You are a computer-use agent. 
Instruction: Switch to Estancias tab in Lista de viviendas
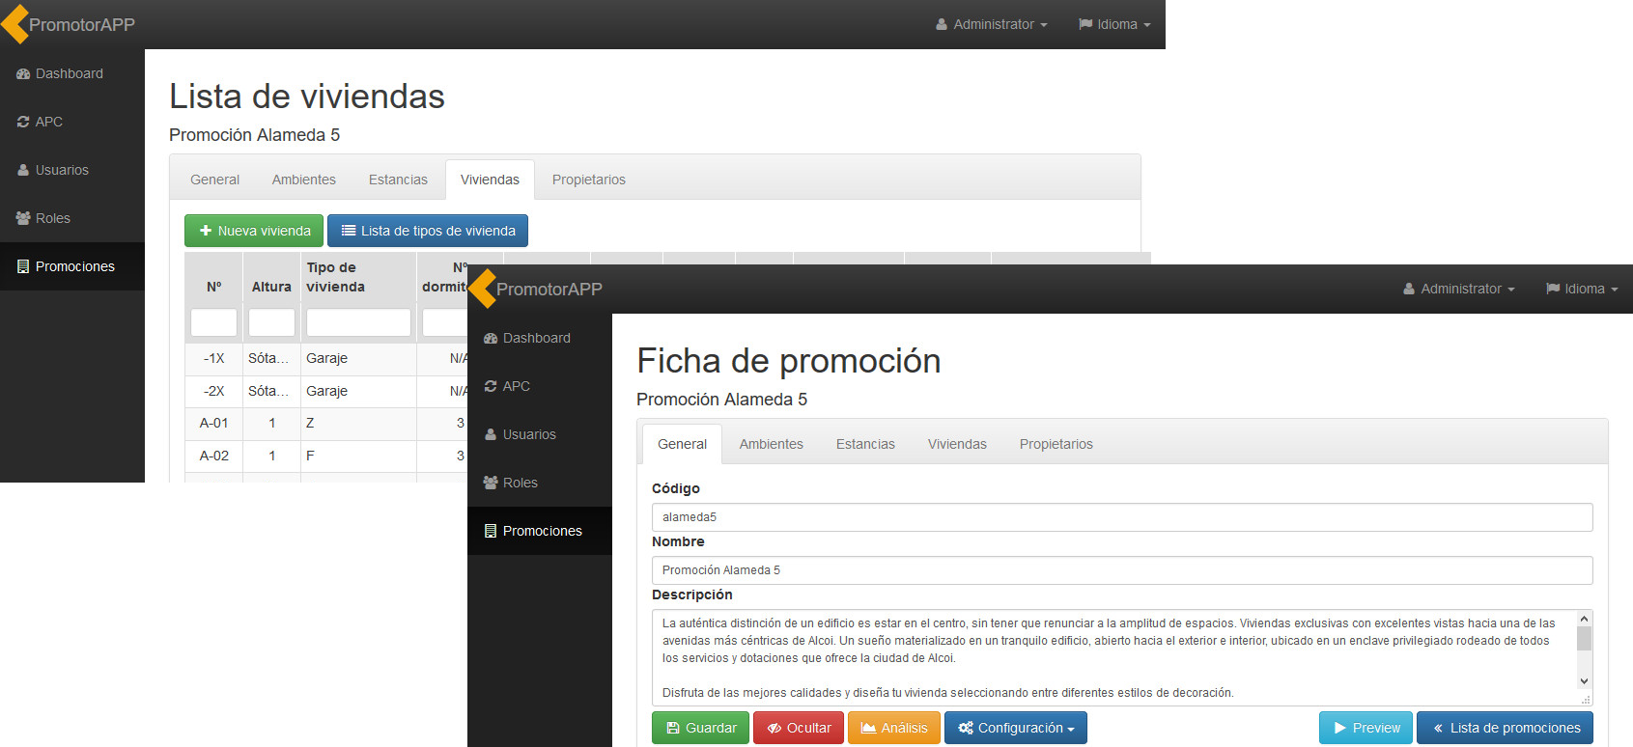pyautogui.click(x=398, y=180)
